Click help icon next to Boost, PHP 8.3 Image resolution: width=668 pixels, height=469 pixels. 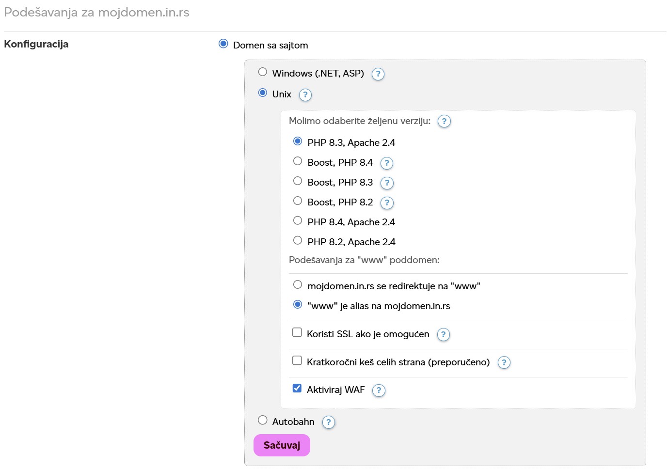[x=386, y=183]
